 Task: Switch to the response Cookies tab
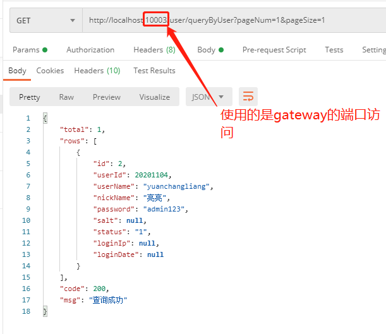pyautogui.click(x=50, y=71)
